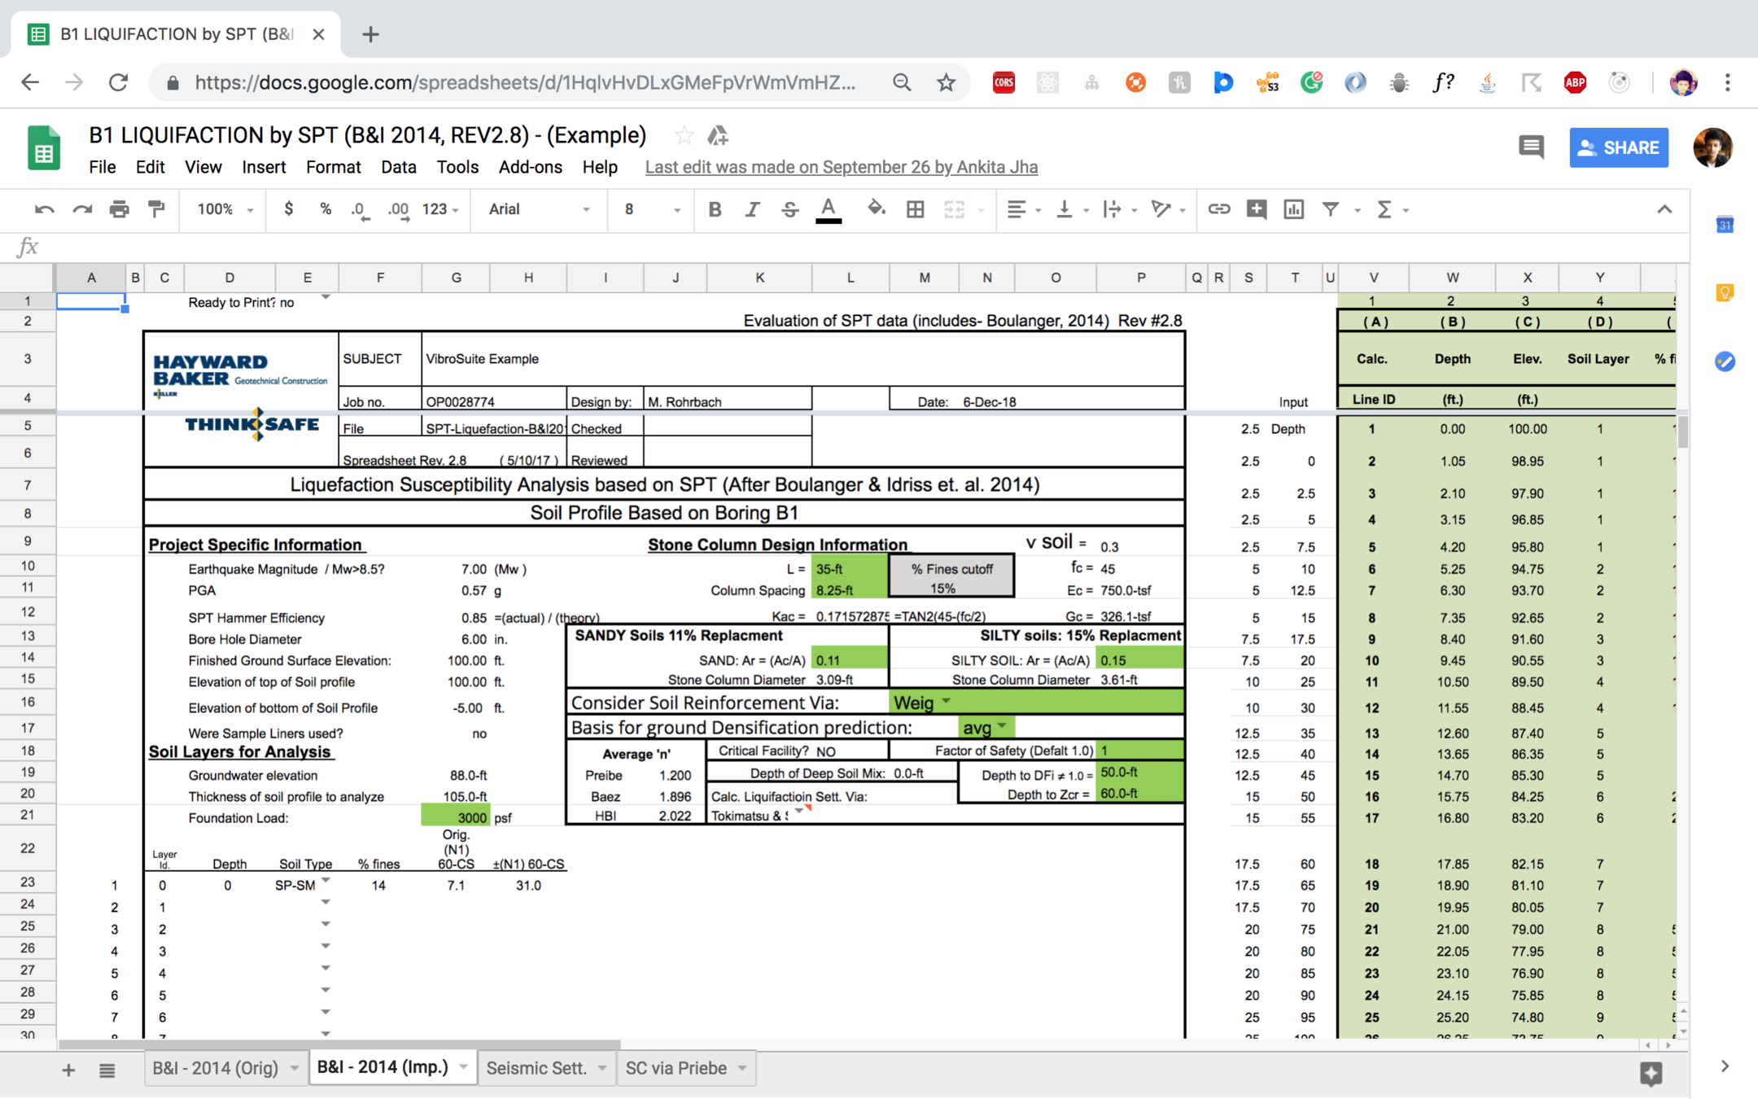Open the Arial font dropdown

[x=539, y=209]
